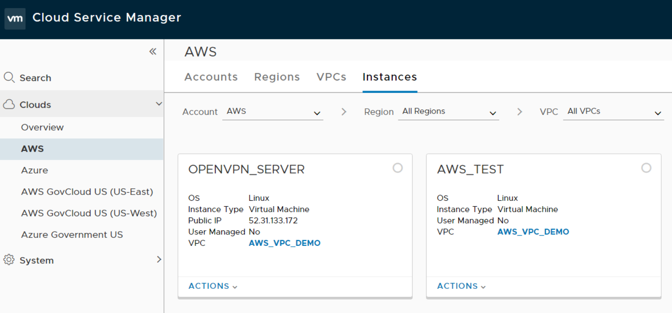Image resolution: width=672 pixels, height=313 pixels.
Task: Switch to the Accounts tab
Action: 211,77
